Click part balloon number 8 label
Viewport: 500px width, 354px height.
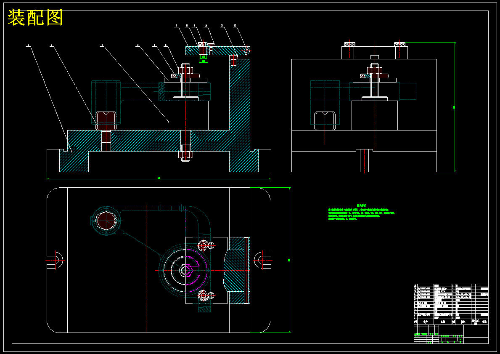pyautogui.click(x=187, y=25)
